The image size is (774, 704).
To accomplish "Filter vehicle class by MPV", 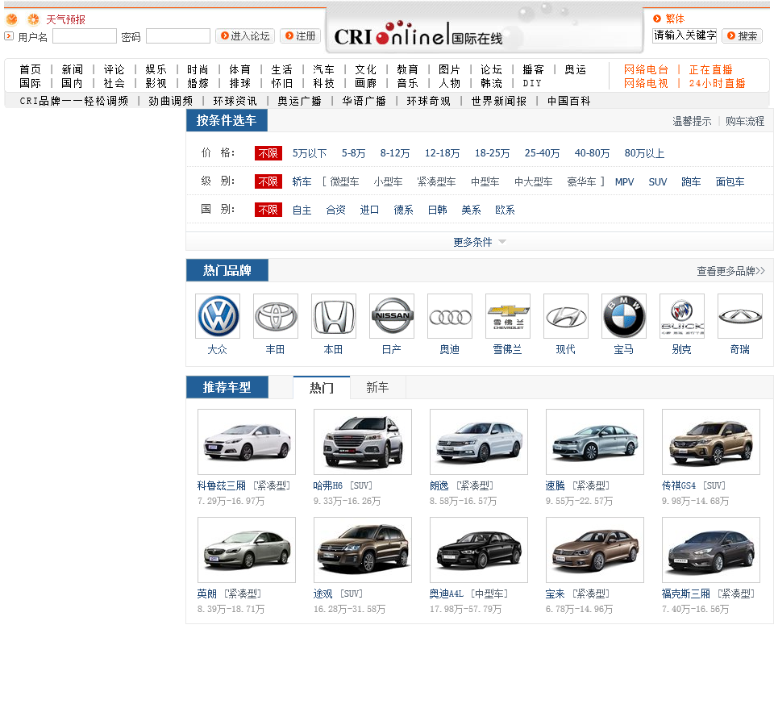I will click(x=624, y=181).
